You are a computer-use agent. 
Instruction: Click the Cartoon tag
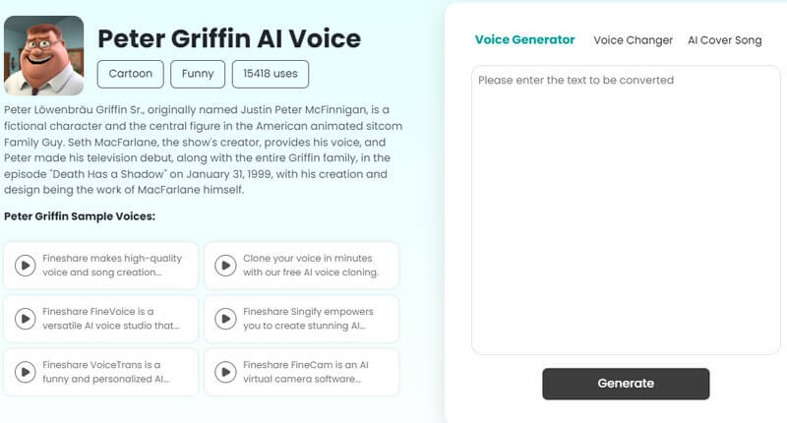click(x=130, y=74)
